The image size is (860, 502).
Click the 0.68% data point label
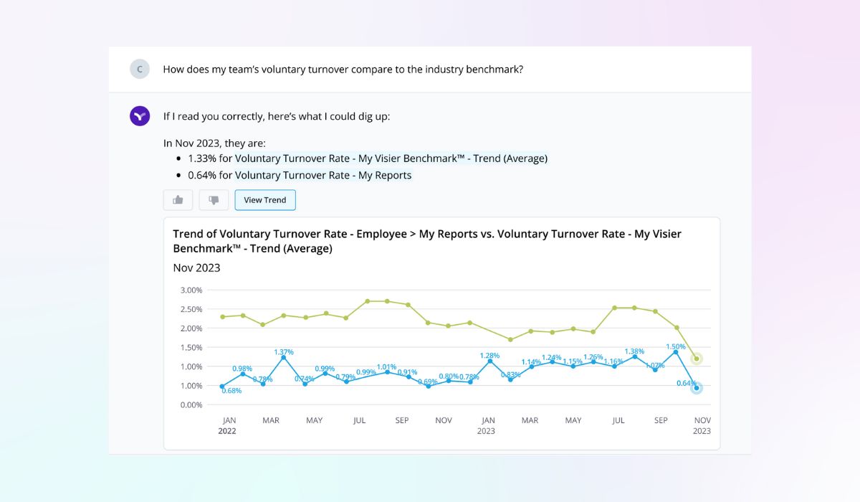(x=231, y=391)
